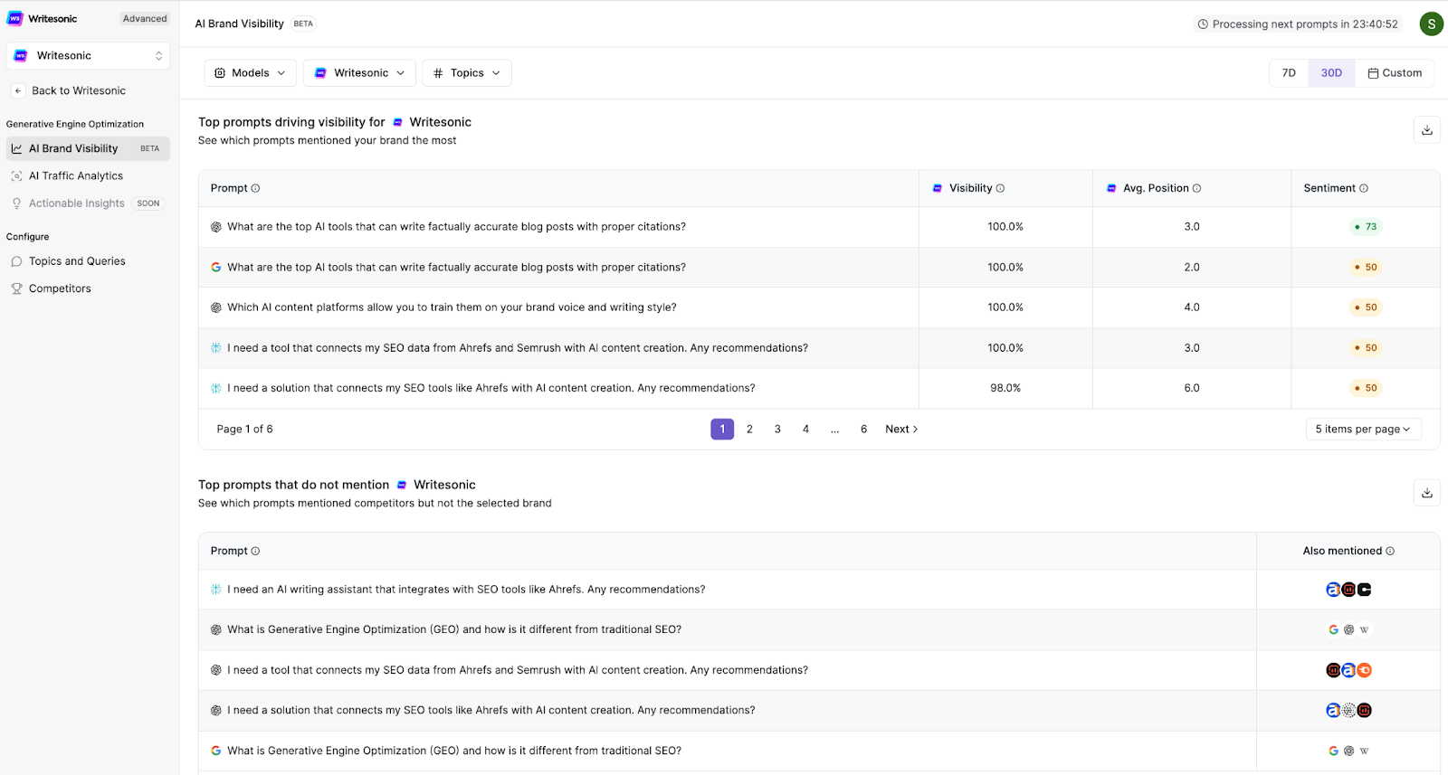Click info icon next to Prompt header in not-mentioned table
1448x775 pixels.
point(255,551)
